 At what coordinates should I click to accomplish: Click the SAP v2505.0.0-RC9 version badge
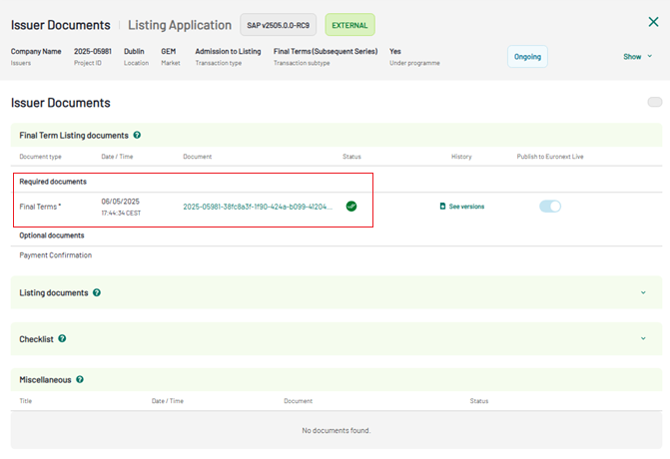(x=279, y=25)
